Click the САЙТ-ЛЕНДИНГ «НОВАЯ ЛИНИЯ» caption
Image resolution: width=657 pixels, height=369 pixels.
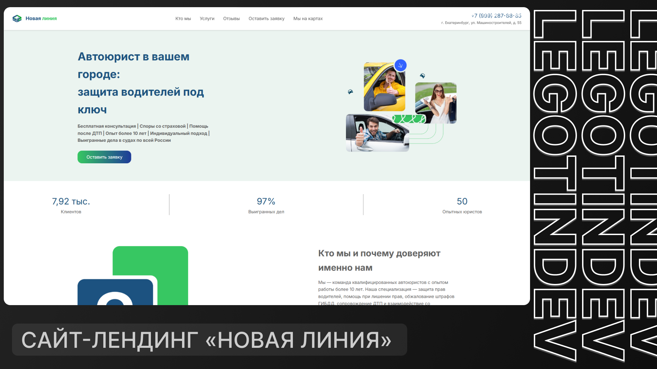[206, 340]
